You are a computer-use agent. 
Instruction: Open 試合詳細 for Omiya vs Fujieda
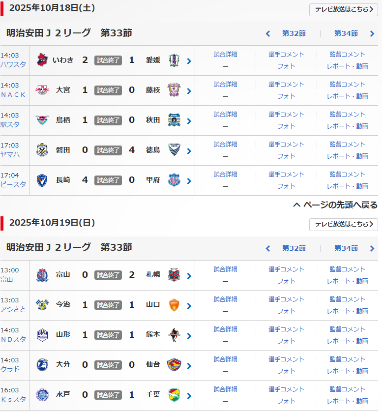coord(225,85)
